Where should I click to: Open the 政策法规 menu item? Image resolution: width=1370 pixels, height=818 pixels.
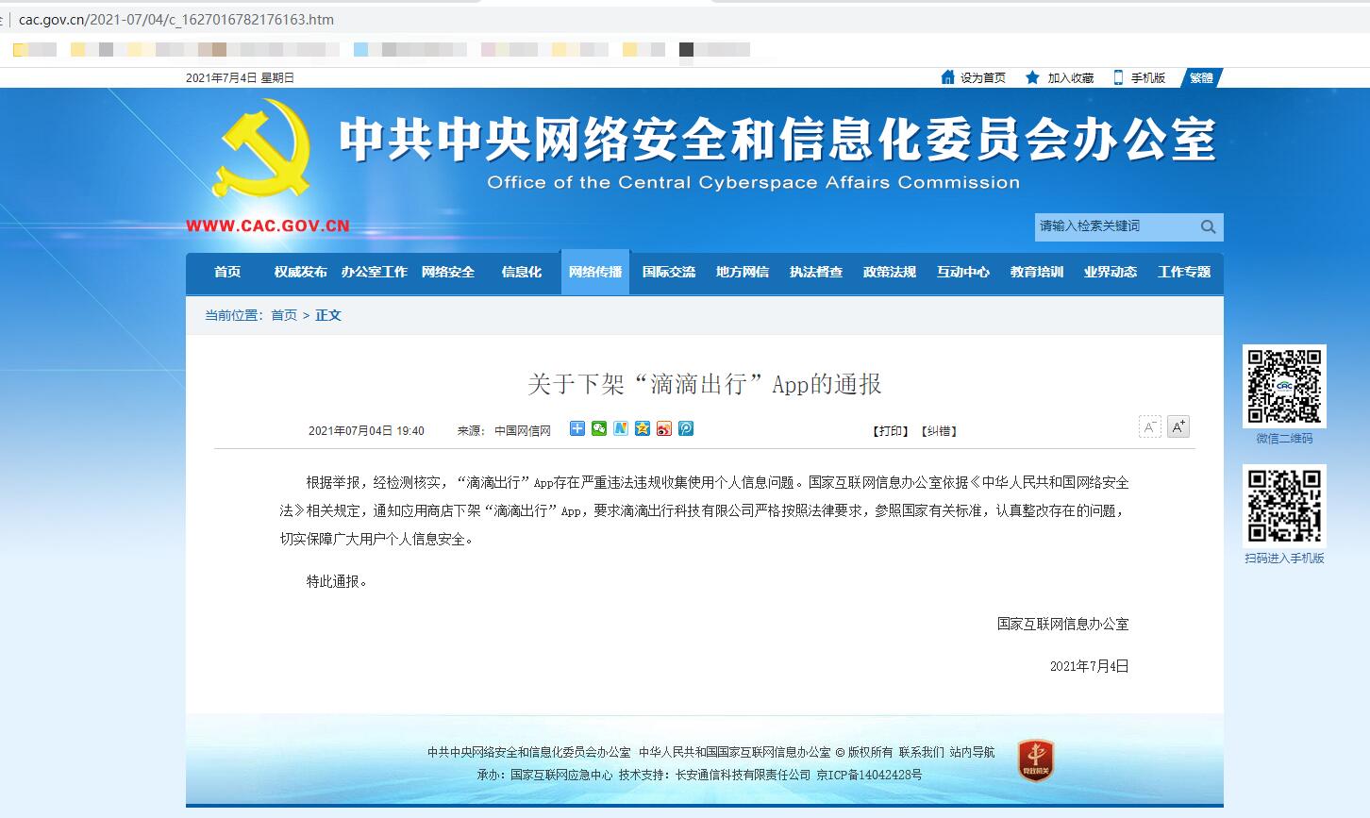(x=890, y=272)
